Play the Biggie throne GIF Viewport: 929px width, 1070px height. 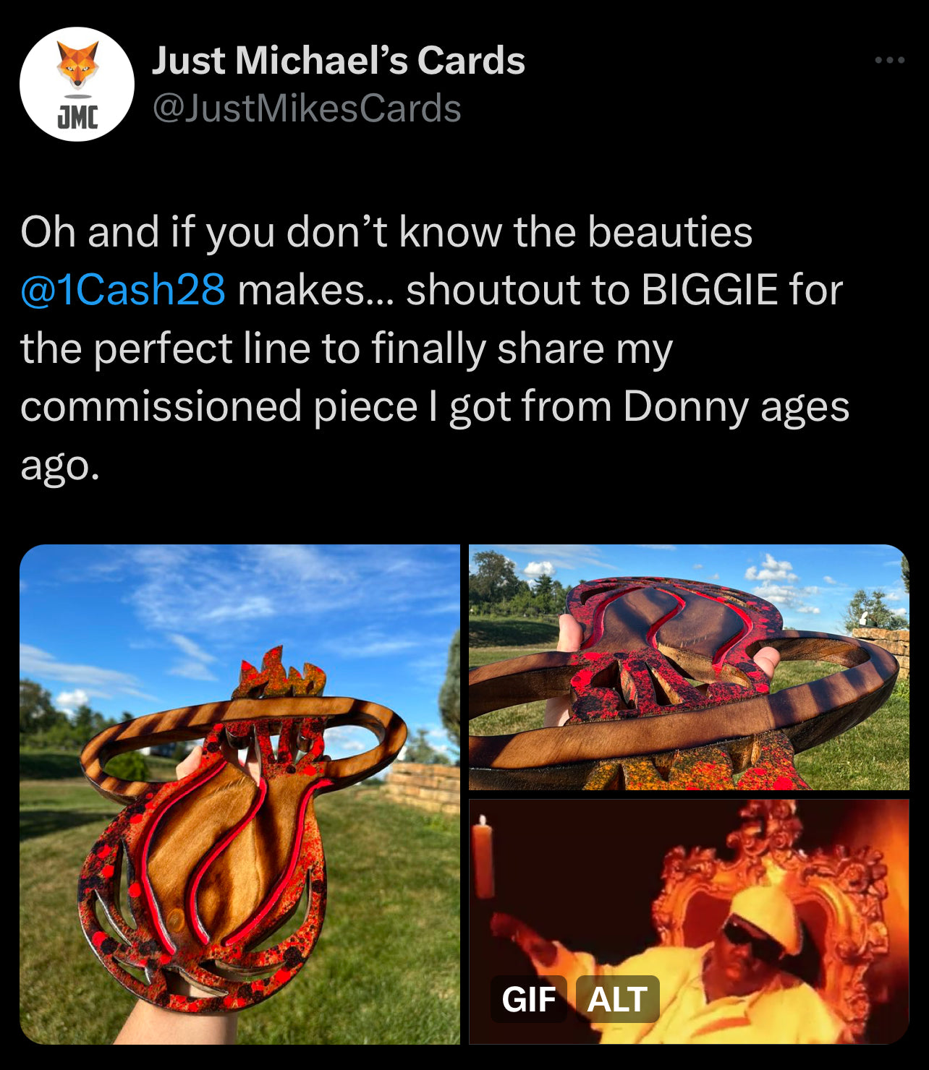point(689,921)
